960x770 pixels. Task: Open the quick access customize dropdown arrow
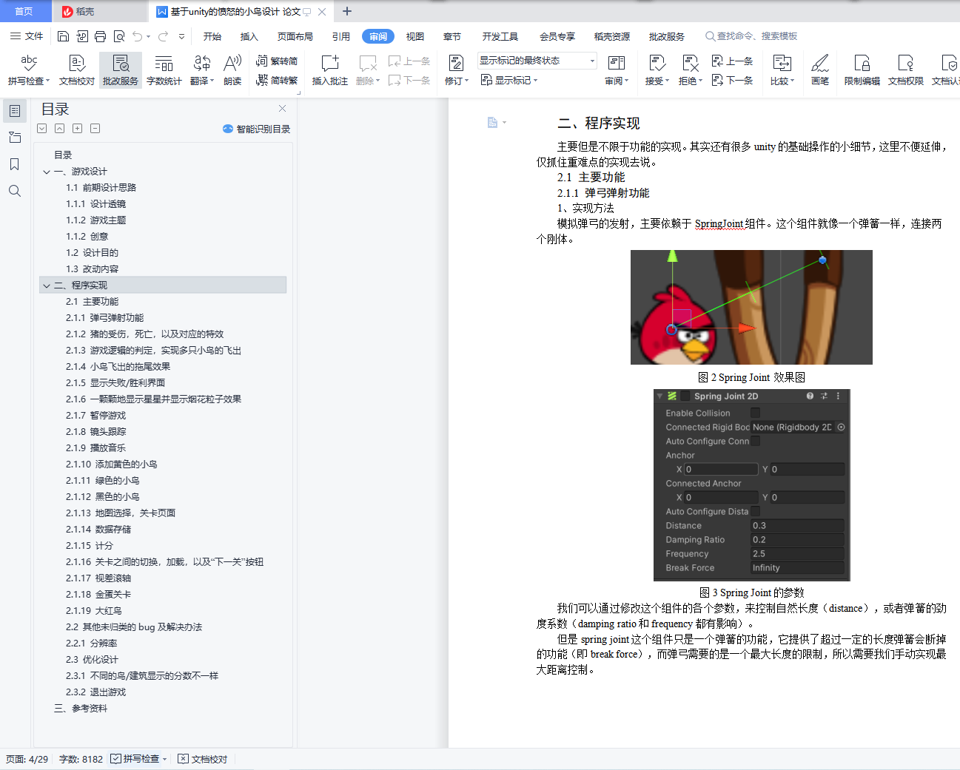(182, 36)
